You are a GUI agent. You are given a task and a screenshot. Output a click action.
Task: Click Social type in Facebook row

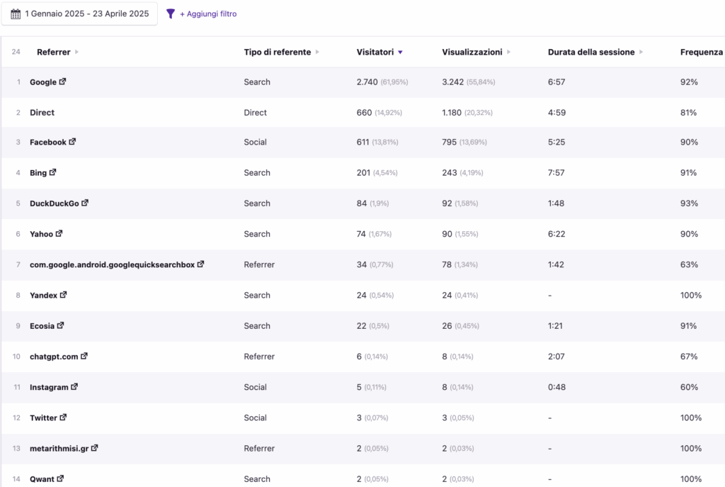click(255, 142)
